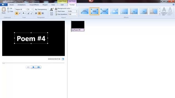Open the Movie Maker application menu button
175x98 pixels.
[4, 5]
